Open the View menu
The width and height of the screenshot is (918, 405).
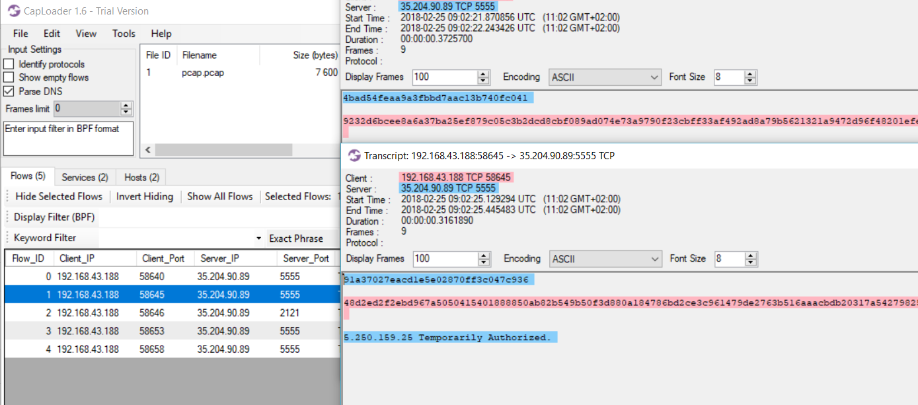[86, 34]
